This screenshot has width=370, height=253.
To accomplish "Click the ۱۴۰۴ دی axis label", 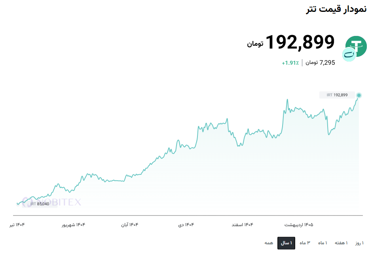I will pyautogui.click(x=186, y=225).
